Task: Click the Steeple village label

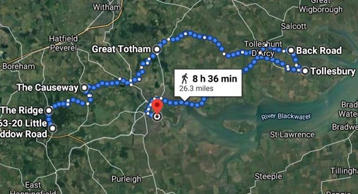Action: coord(268,177)
